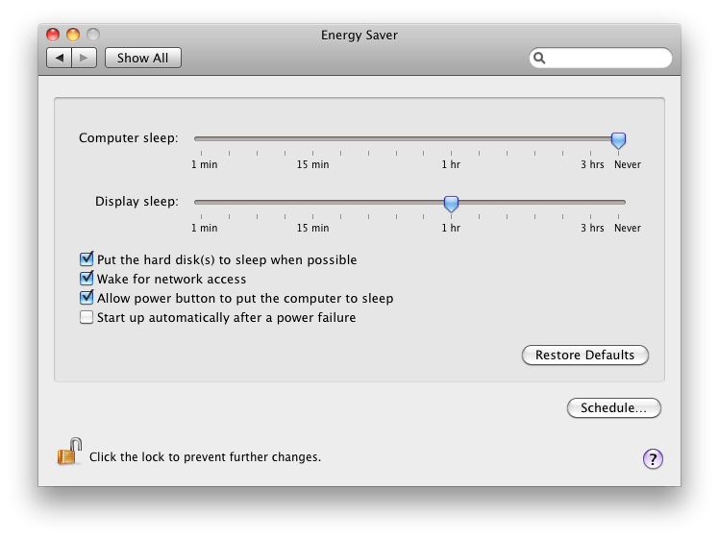Go back with the left arrow button
Viewport: 719px width, 539px height.
tap(60, 58)
